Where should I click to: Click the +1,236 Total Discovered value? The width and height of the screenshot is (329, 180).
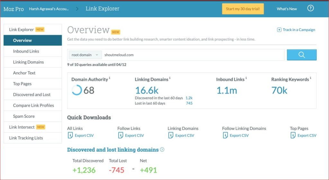[84, 170]
